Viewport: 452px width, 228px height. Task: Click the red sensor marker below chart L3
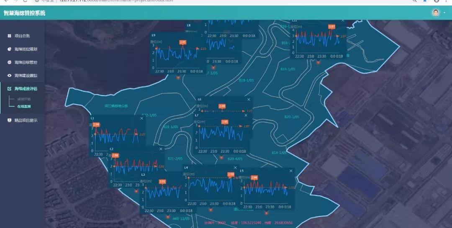pos(167,217)
